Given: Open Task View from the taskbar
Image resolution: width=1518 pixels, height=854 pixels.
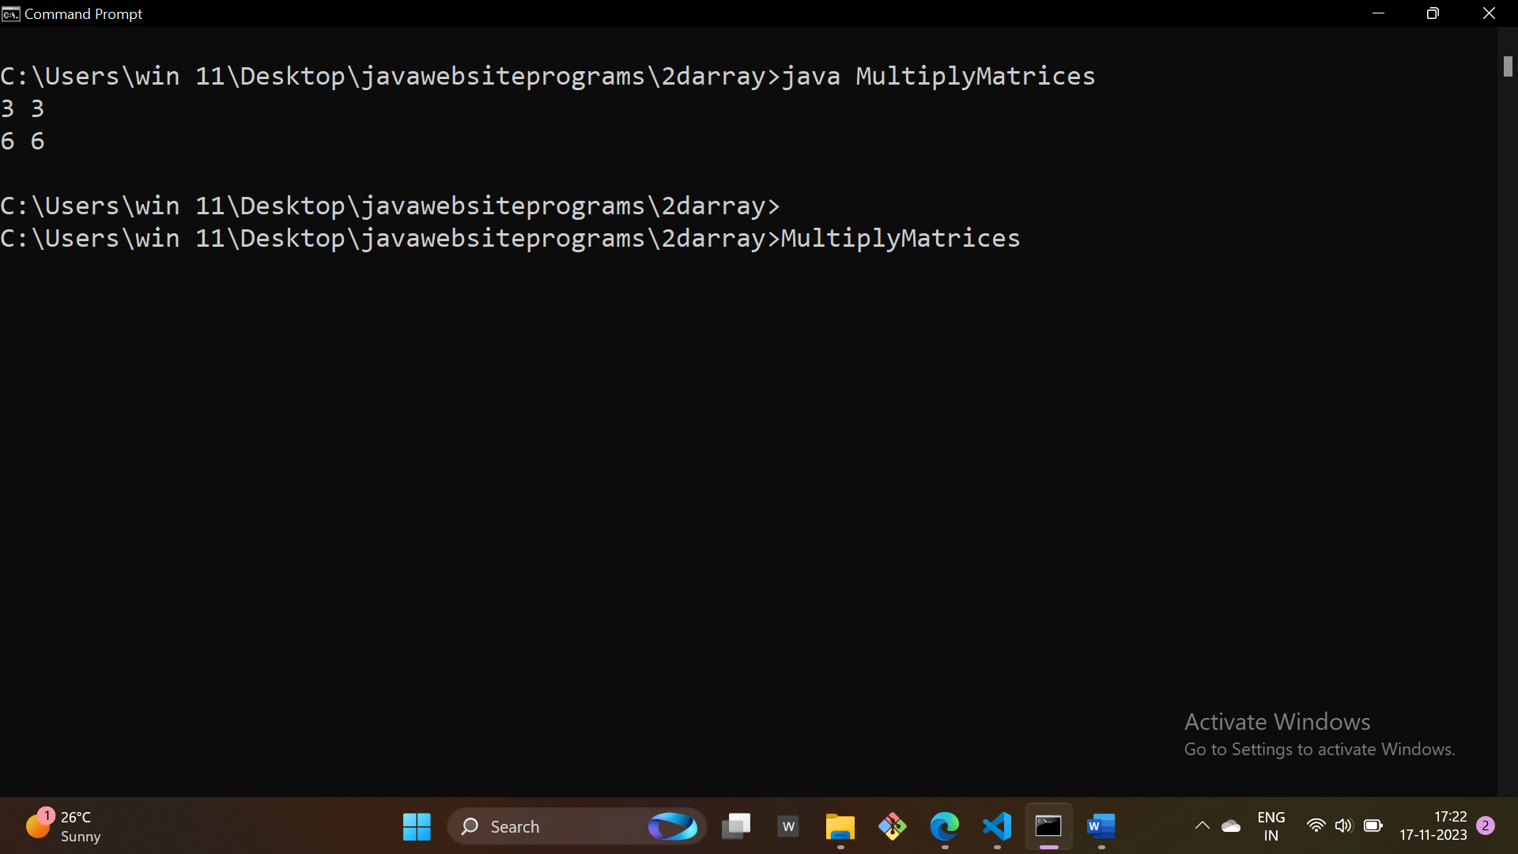Looking at the screenshot, I should pos(736,827).
